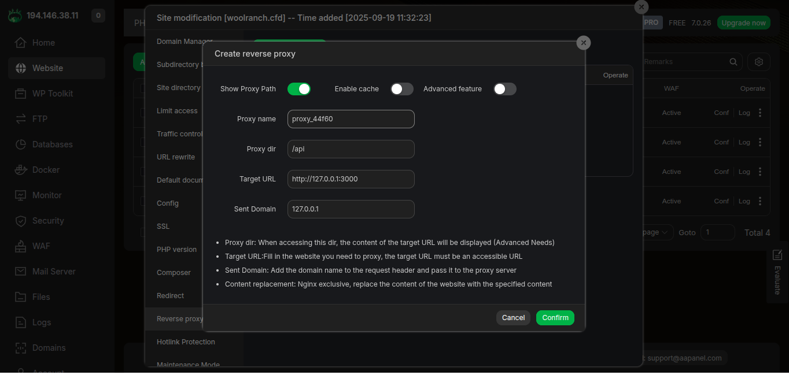Open the WAF sidebar icon
Screen dimensions: 789x375
pos(21,246)
